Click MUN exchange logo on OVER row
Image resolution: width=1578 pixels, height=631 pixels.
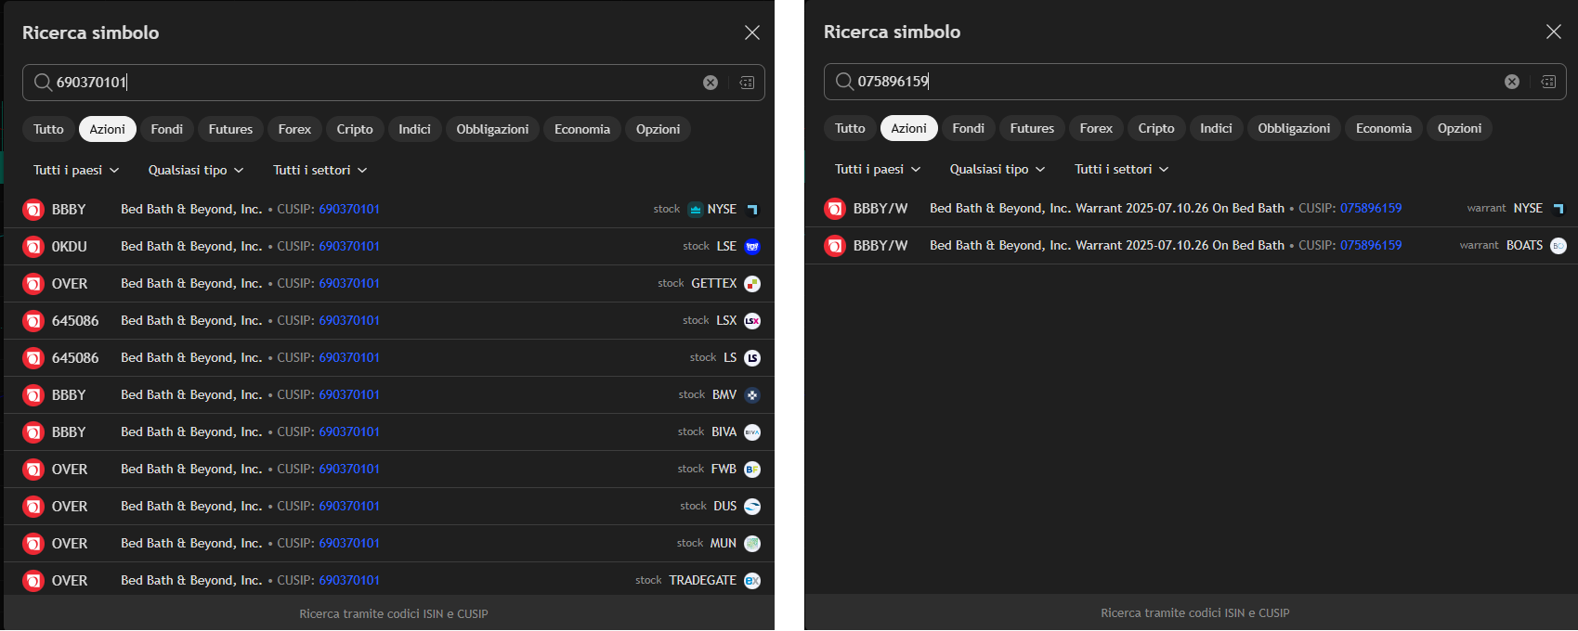(752, 544)
